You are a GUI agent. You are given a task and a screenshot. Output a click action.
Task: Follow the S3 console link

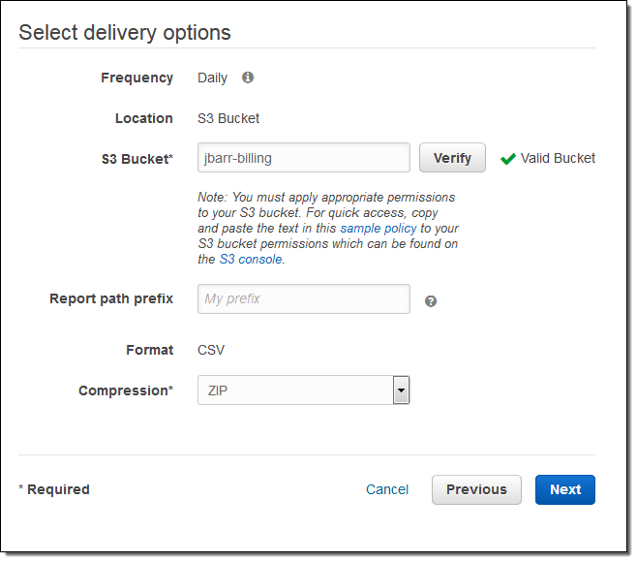click(x=251, y=259)
